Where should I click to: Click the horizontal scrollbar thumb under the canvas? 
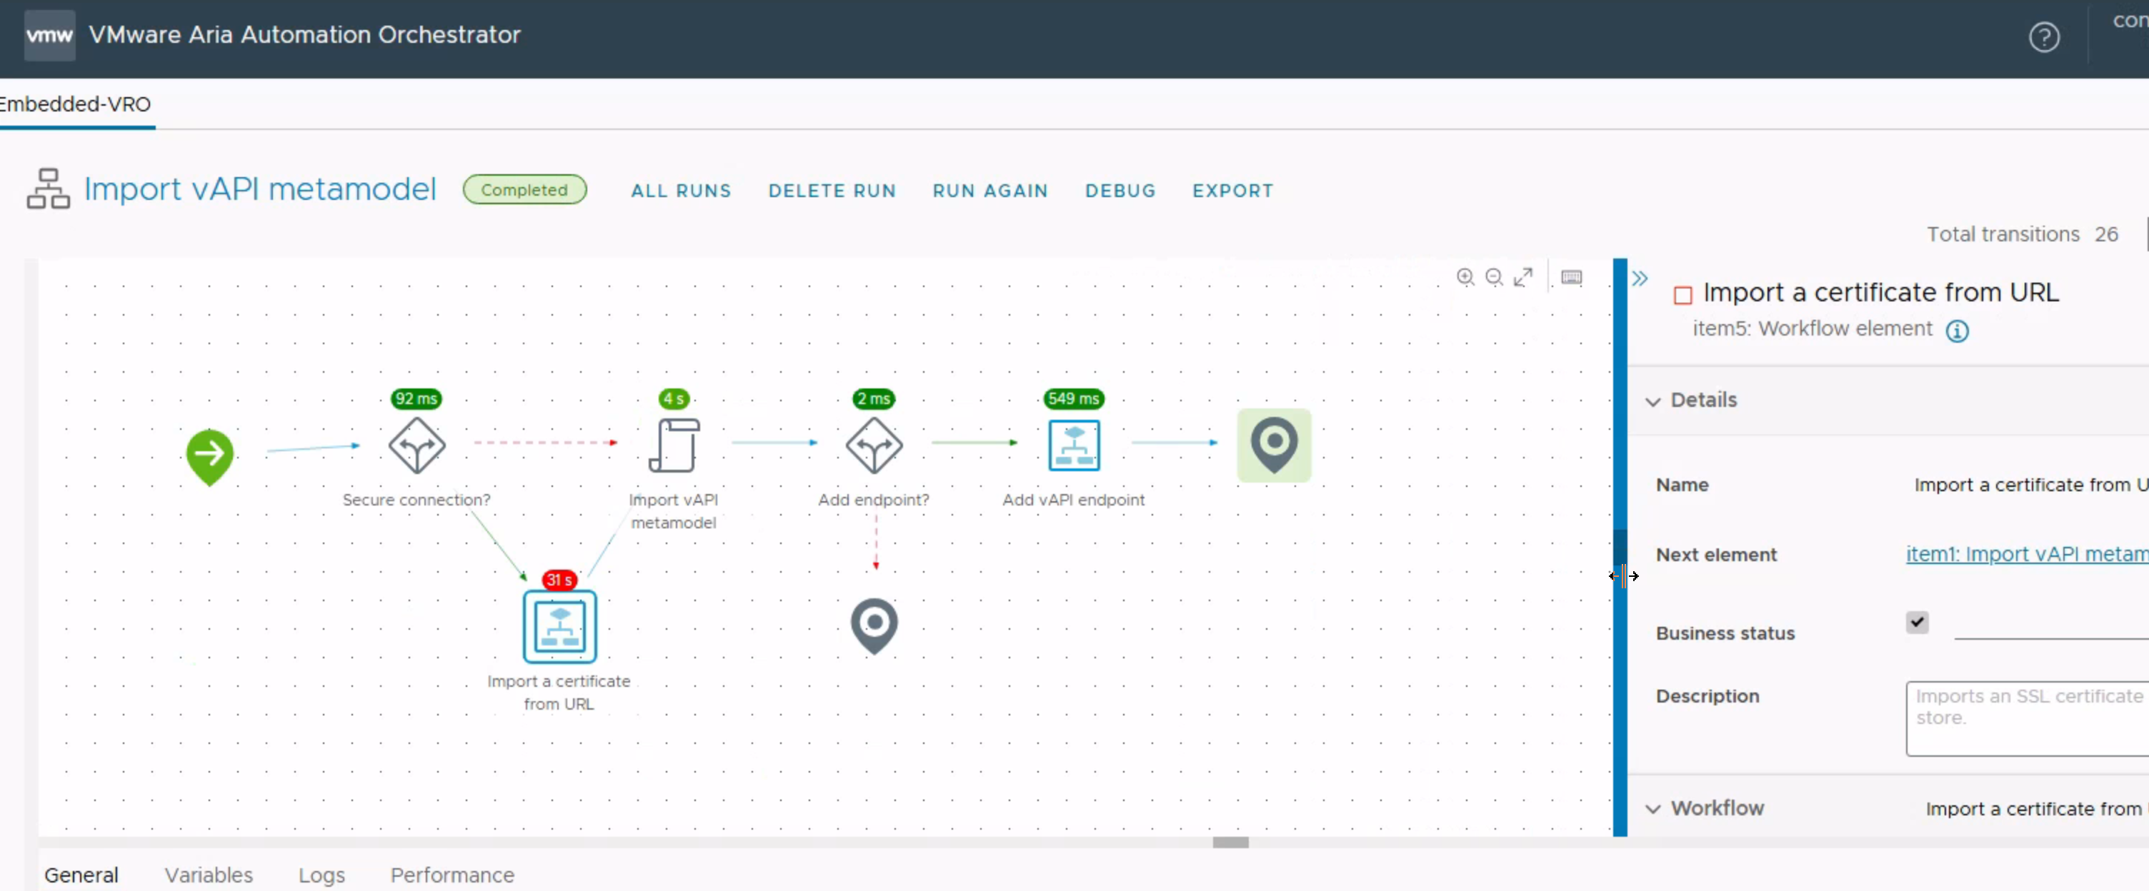coord(1230,842)
